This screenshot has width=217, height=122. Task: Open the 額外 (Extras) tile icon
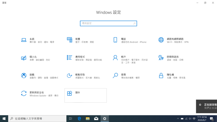click(x=70, y=93)
